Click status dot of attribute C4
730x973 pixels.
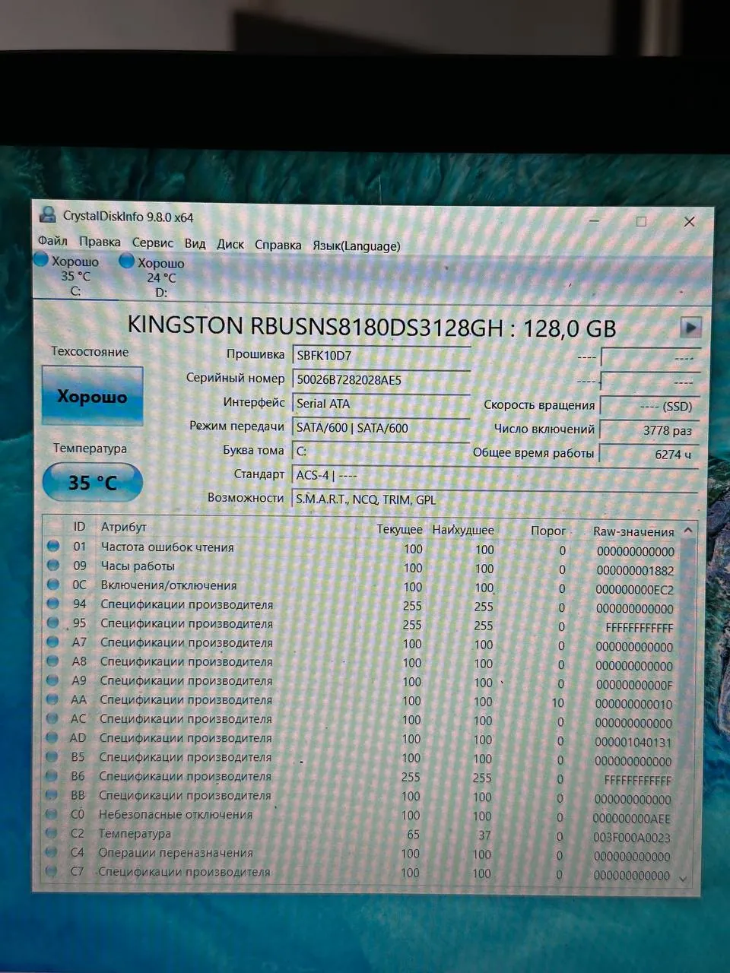51,852
